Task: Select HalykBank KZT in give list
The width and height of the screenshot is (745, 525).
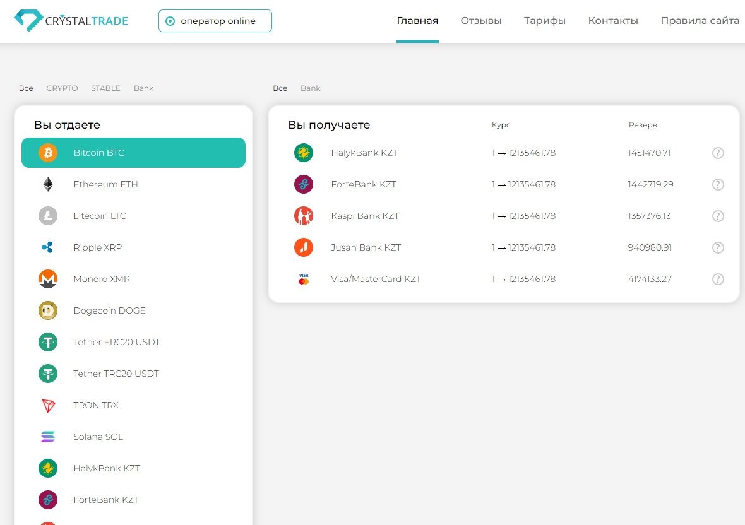Action: (133, 468)
